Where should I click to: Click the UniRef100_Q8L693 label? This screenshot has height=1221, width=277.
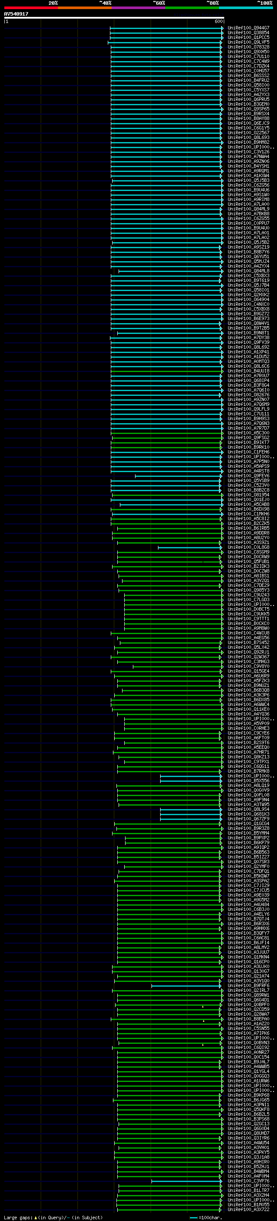[248, 137]
